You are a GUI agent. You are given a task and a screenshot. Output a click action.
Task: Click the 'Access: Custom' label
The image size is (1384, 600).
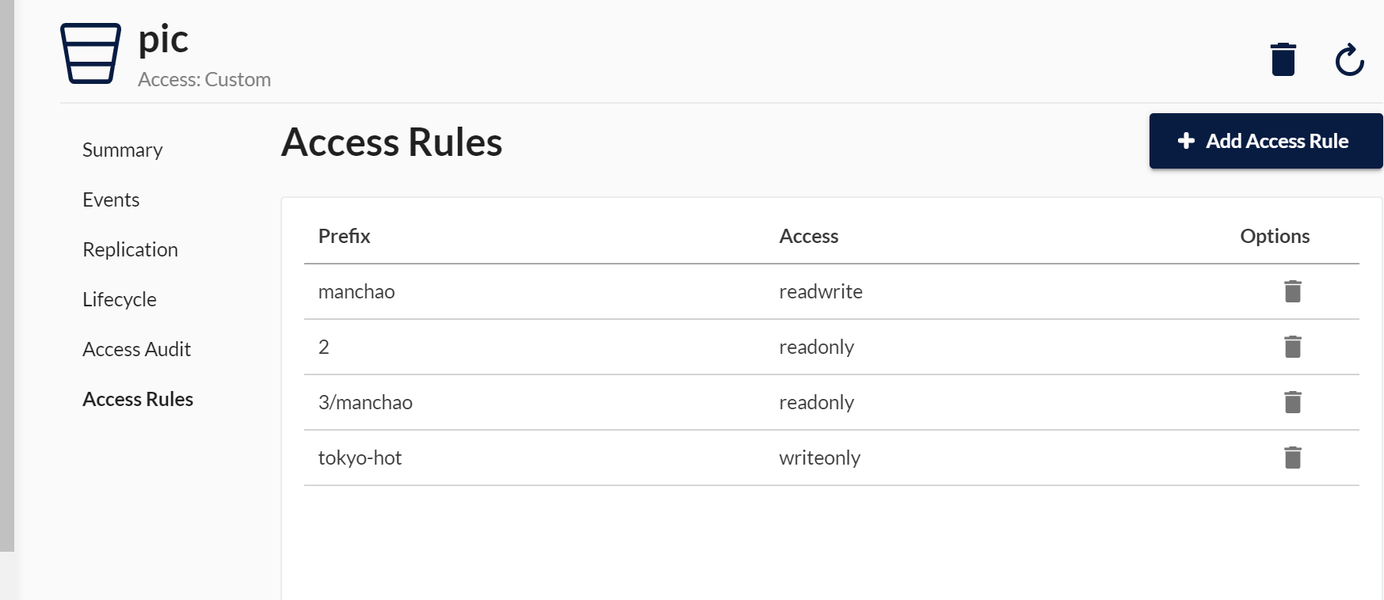point(204,78)
